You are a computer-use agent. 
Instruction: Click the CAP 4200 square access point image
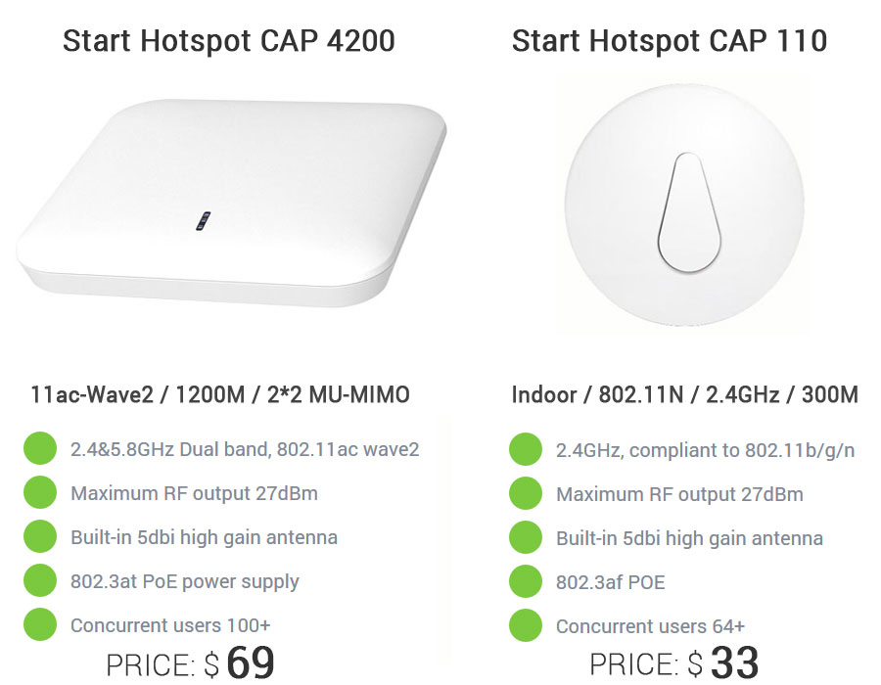(x=231, y=203)
